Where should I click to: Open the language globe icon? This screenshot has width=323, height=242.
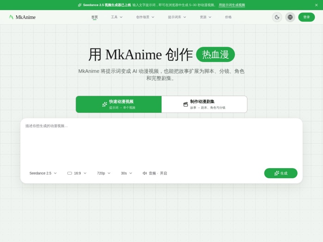pos(290,17)
